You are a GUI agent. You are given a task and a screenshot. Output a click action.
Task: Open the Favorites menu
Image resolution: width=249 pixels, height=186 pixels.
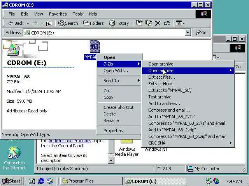(58, 14)
